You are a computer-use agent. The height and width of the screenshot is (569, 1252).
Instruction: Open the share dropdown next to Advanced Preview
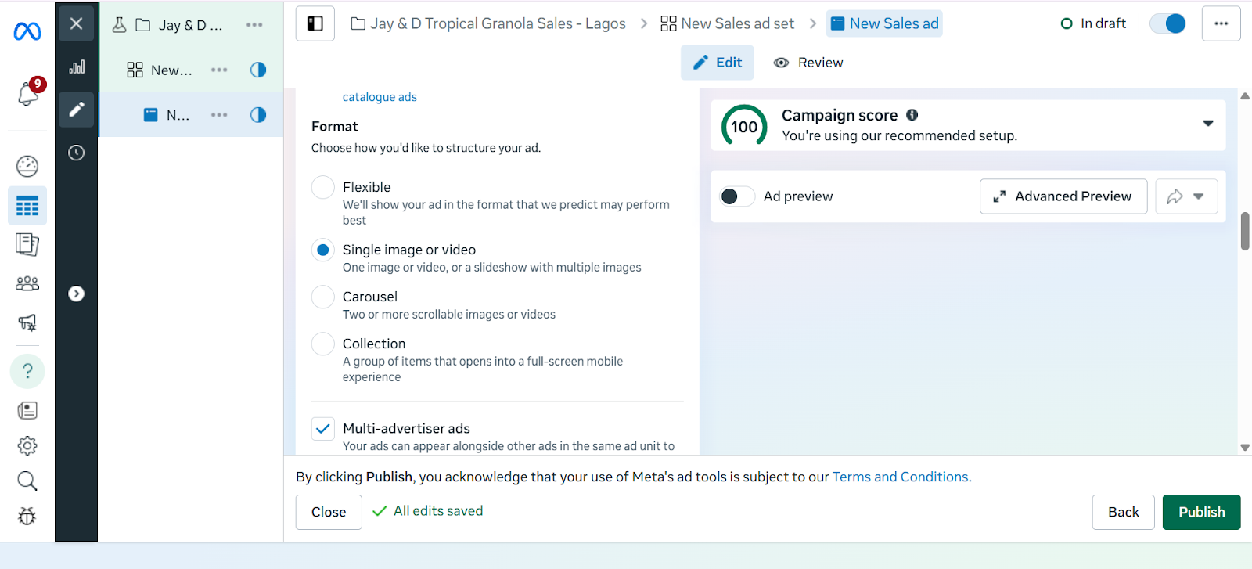1199,196
